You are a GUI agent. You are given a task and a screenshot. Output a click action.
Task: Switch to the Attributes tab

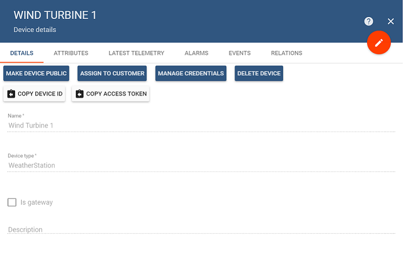(x=71, y=53)
